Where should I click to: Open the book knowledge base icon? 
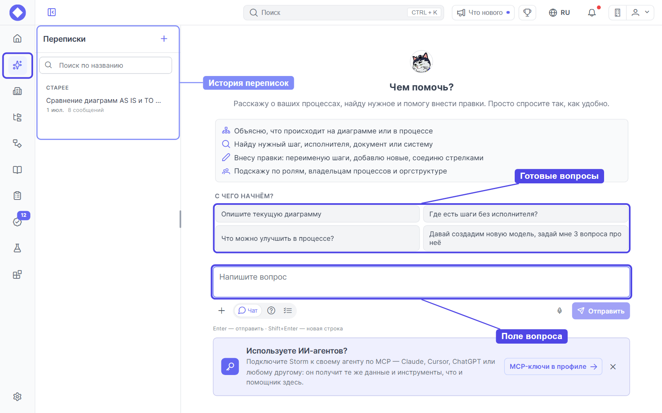point(17,170)
